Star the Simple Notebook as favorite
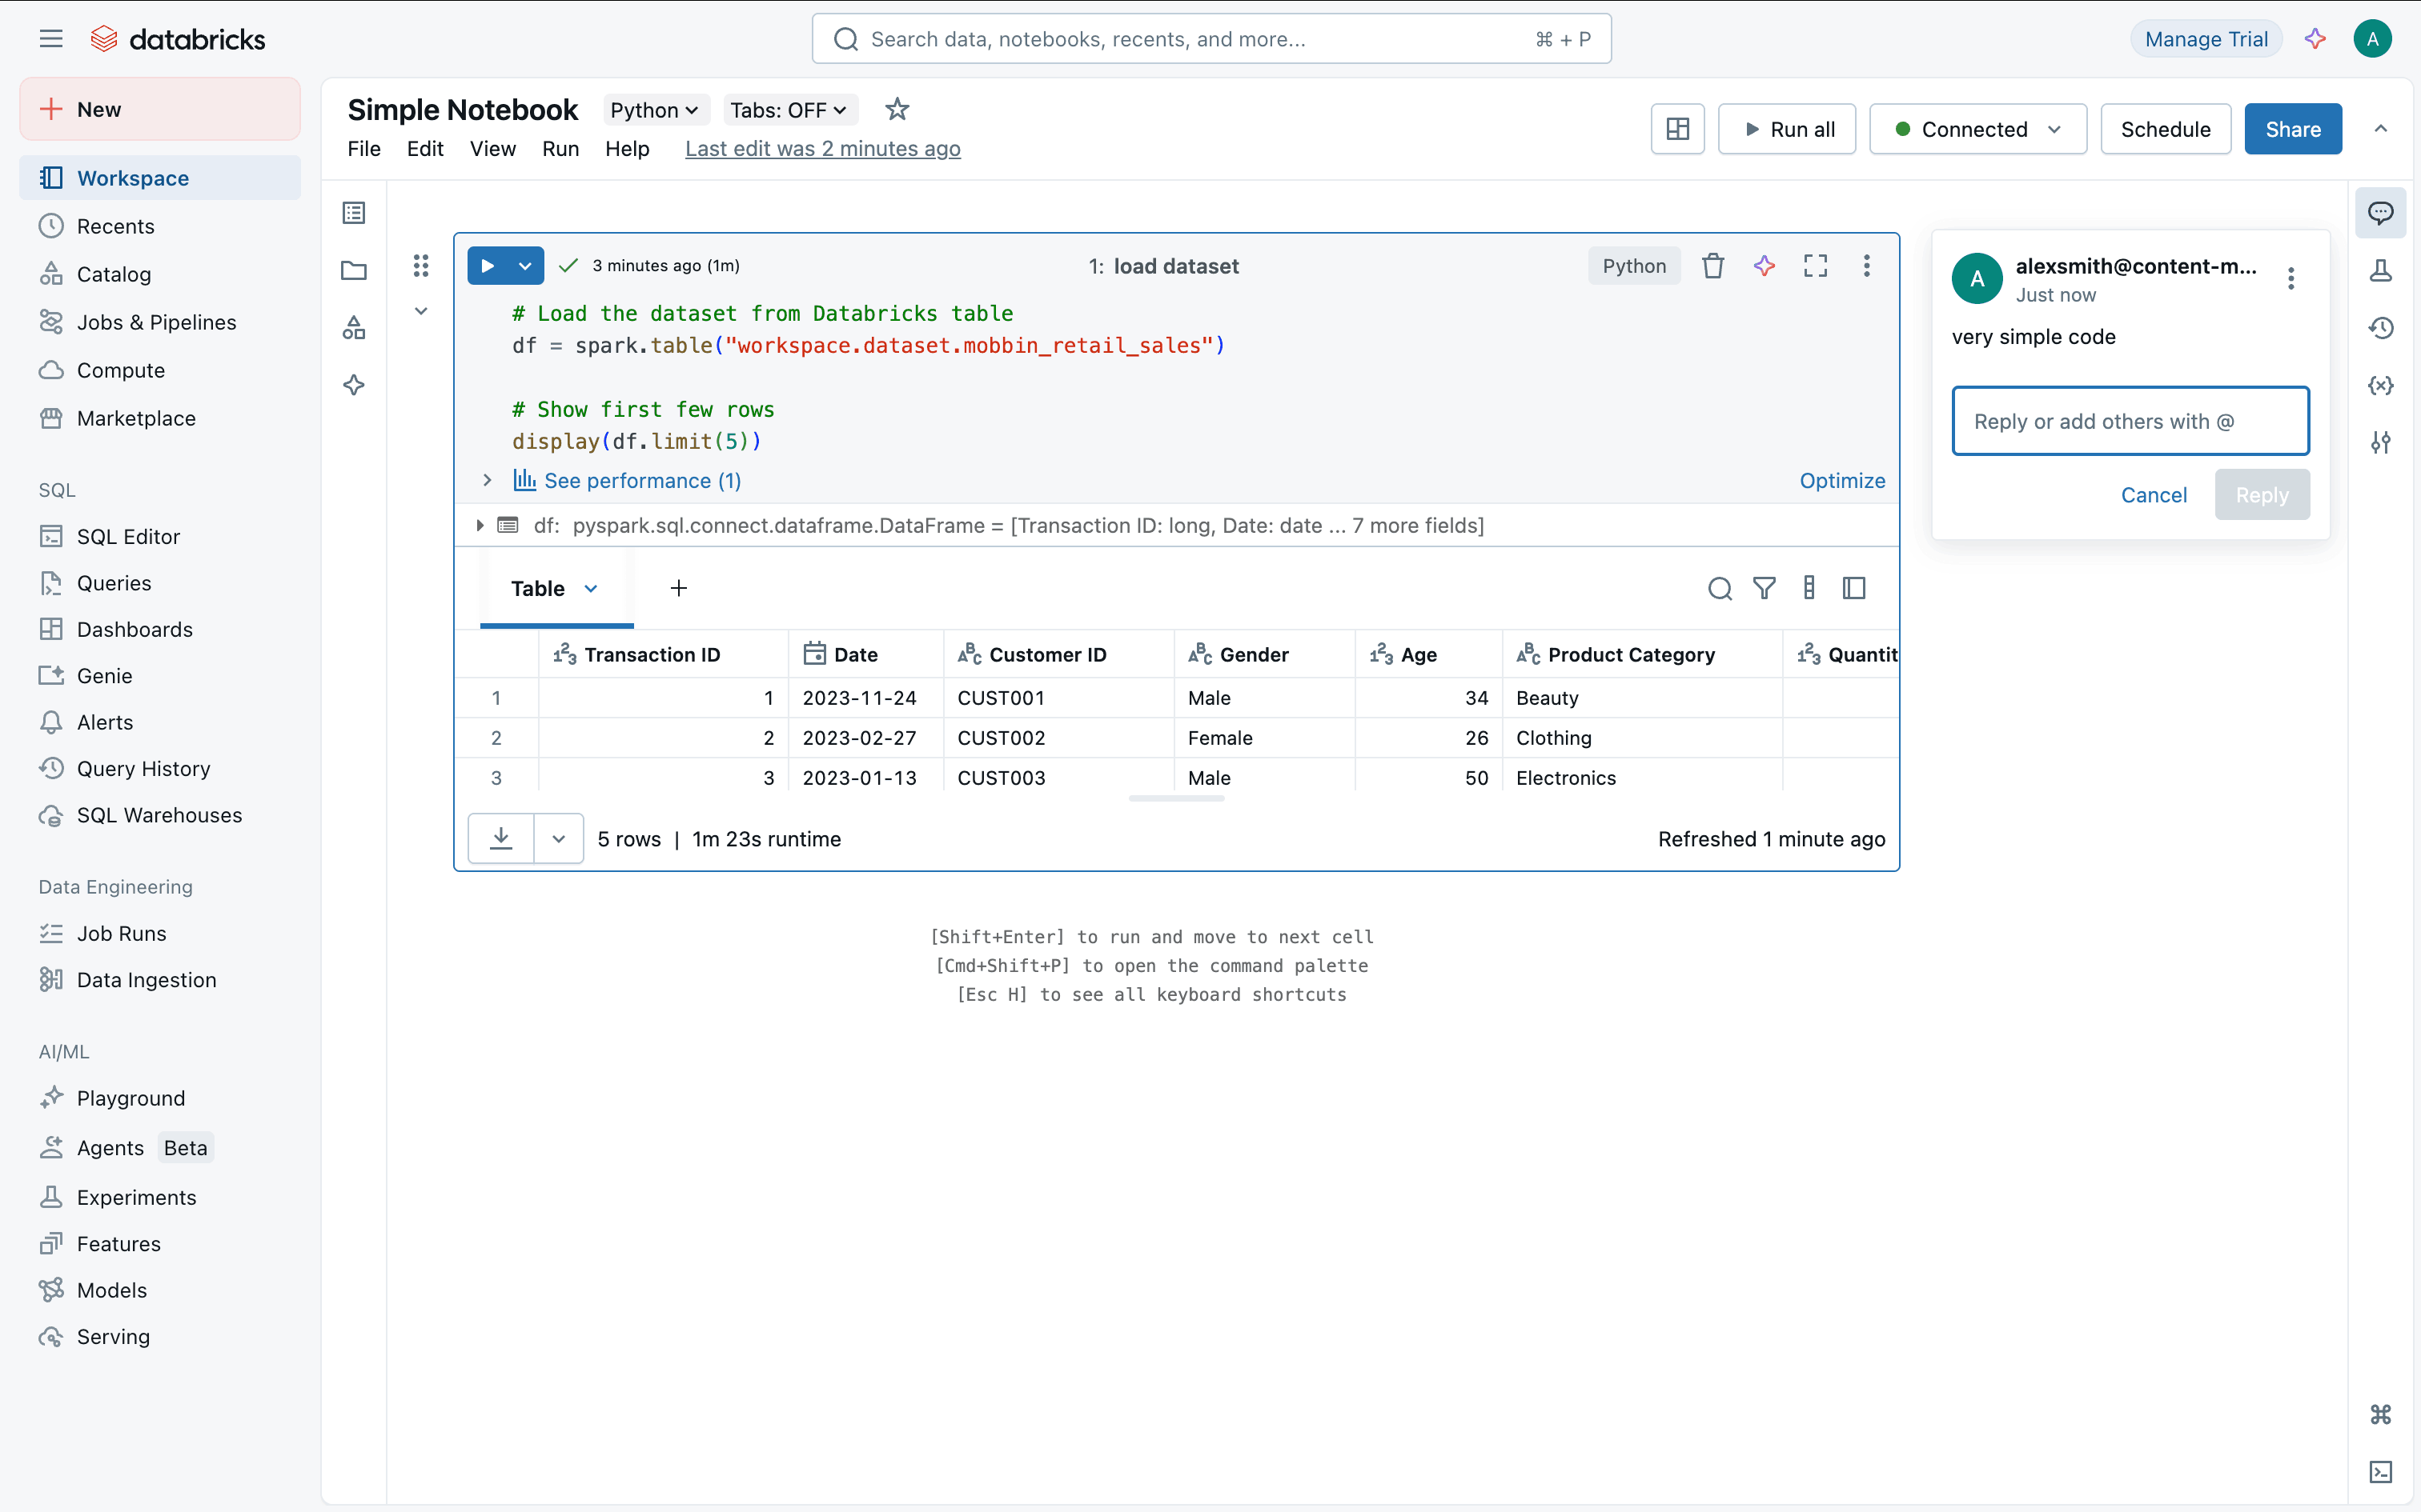This screenshot has width=2421, height=1512. (897, 109)
